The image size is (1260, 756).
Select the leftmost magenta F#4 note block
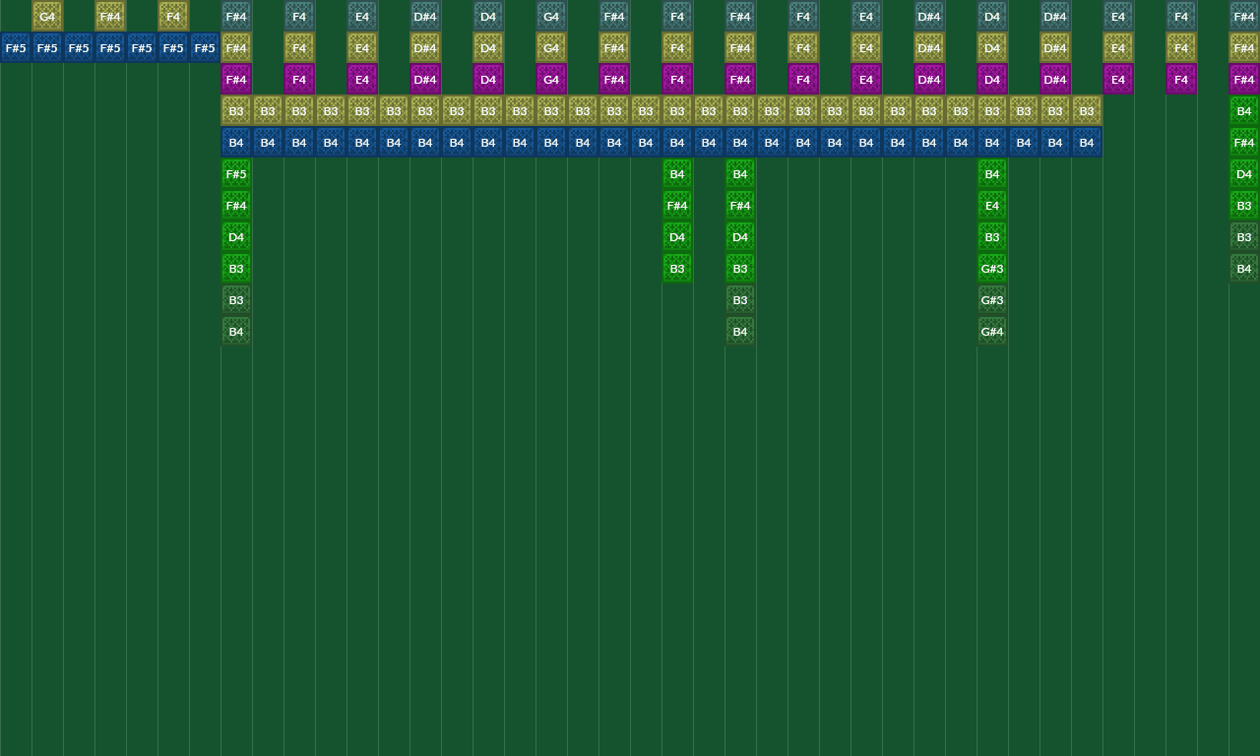coord(236,79)
